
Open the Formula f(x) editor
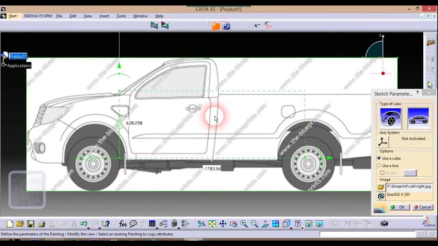[x=123, y=224]
